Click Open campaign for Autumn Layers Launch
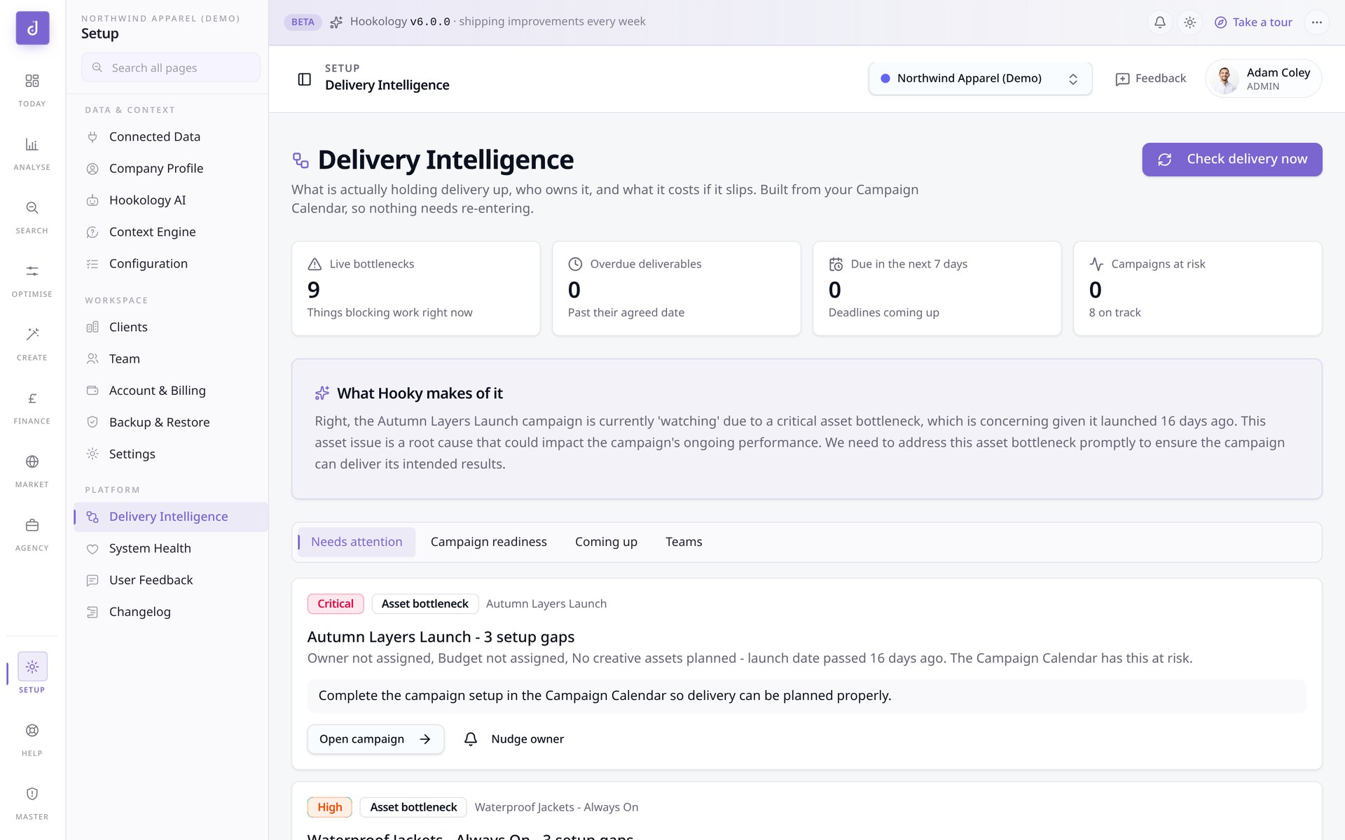This screenshot has height=840, width=1345. [375, 739]
